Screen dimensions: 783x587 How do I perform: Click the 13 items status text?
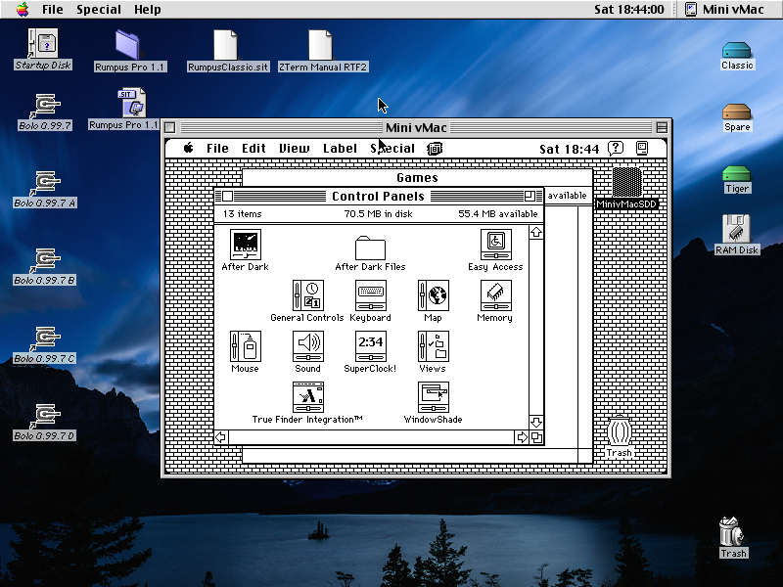pos(242,214)
